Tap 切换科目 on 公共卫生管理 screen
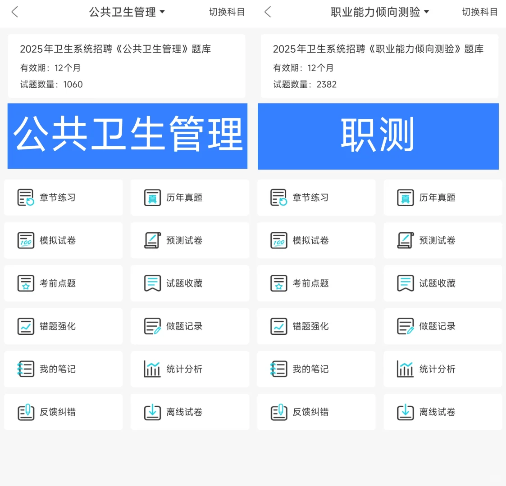The width and height of the screenshot is (506, 486). pos(227,12)
